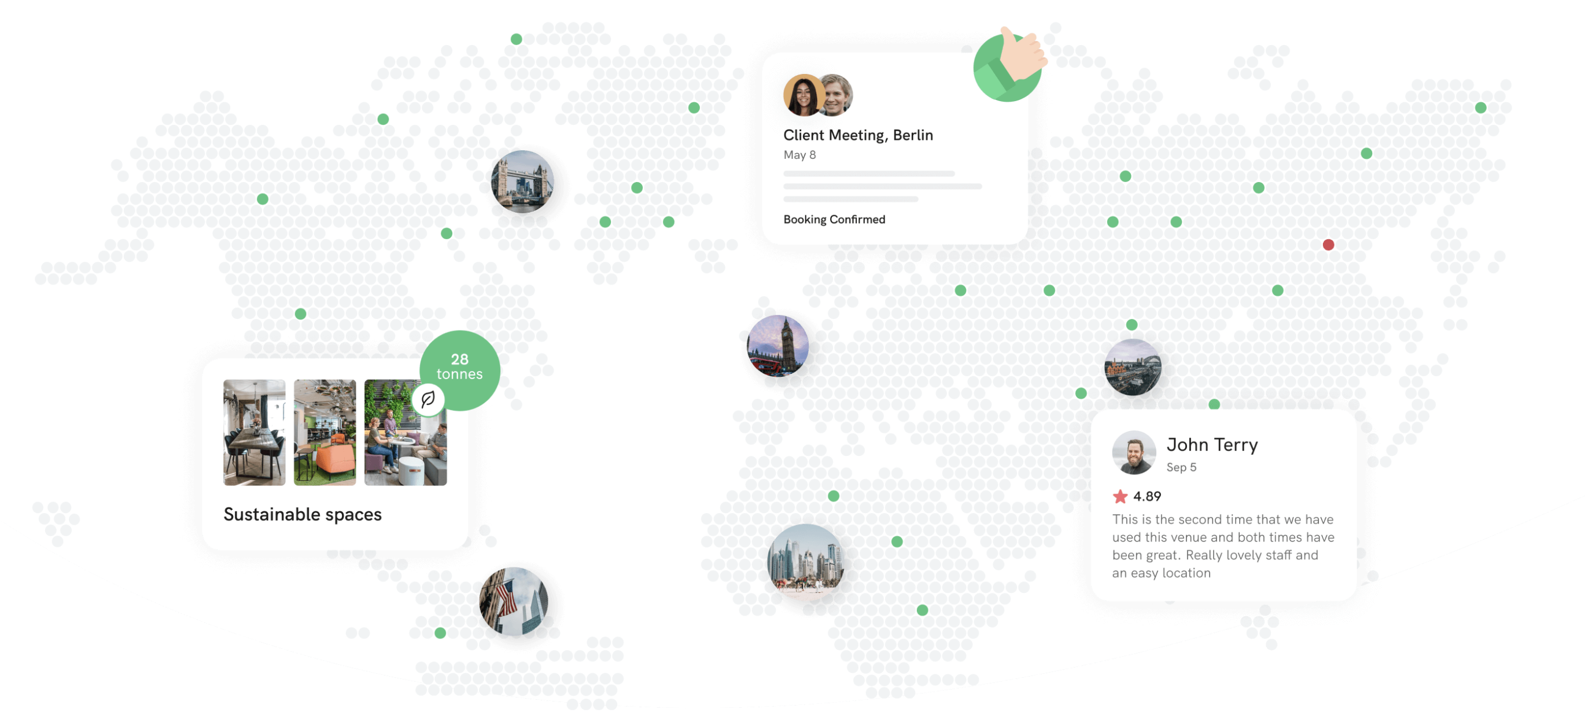Click the orange sofa lounge photo

pyautogui.click(x=325, y=432)
